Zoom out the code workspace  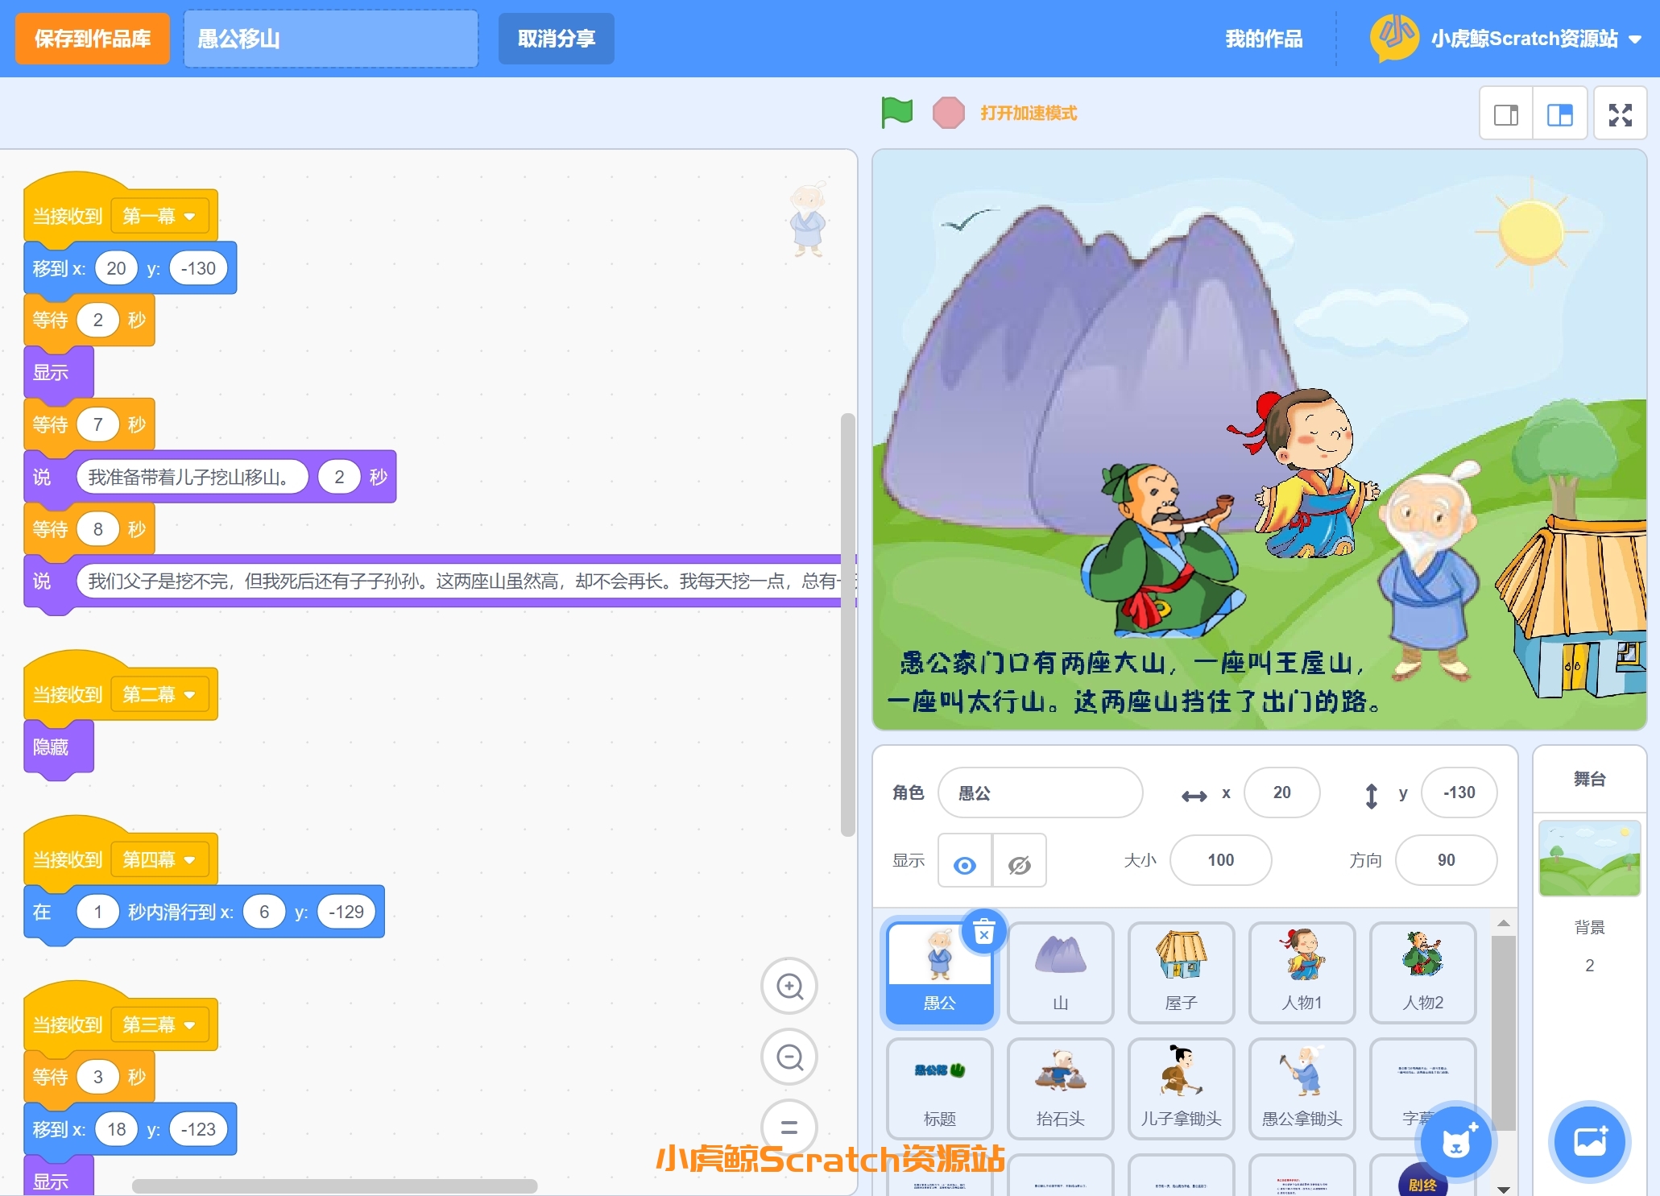click(x=789, y=1057)
